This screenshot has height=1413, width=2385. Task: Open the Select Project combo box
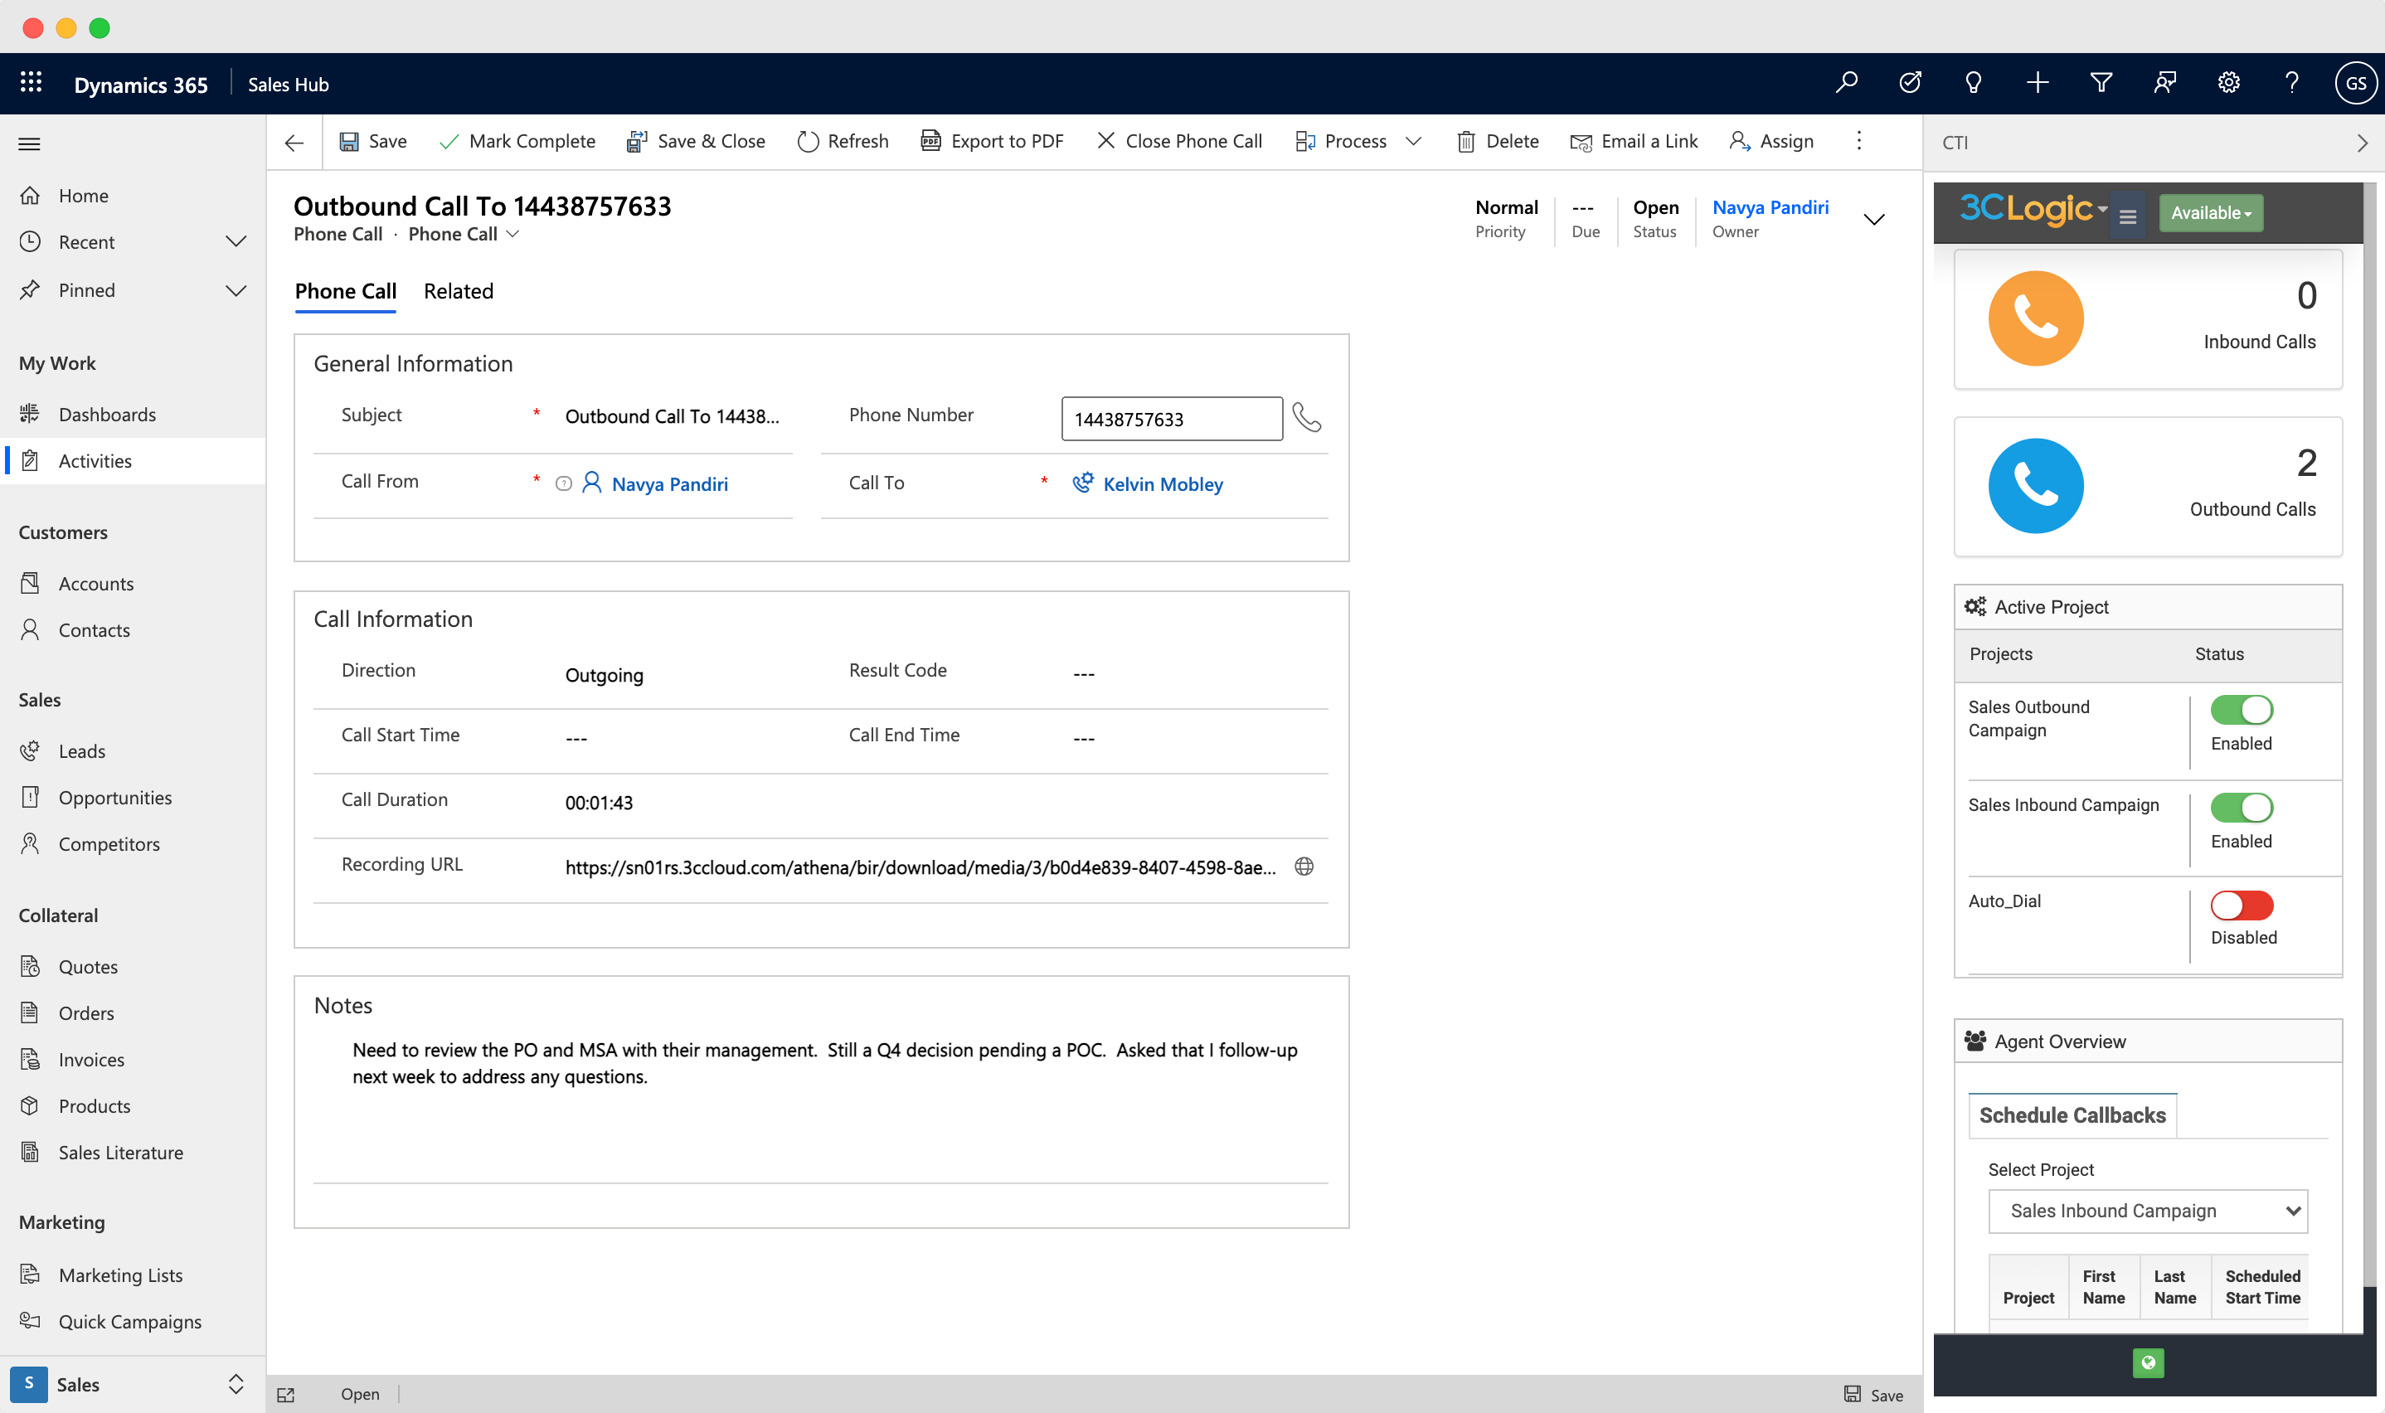click(x=2147, y=1210)
